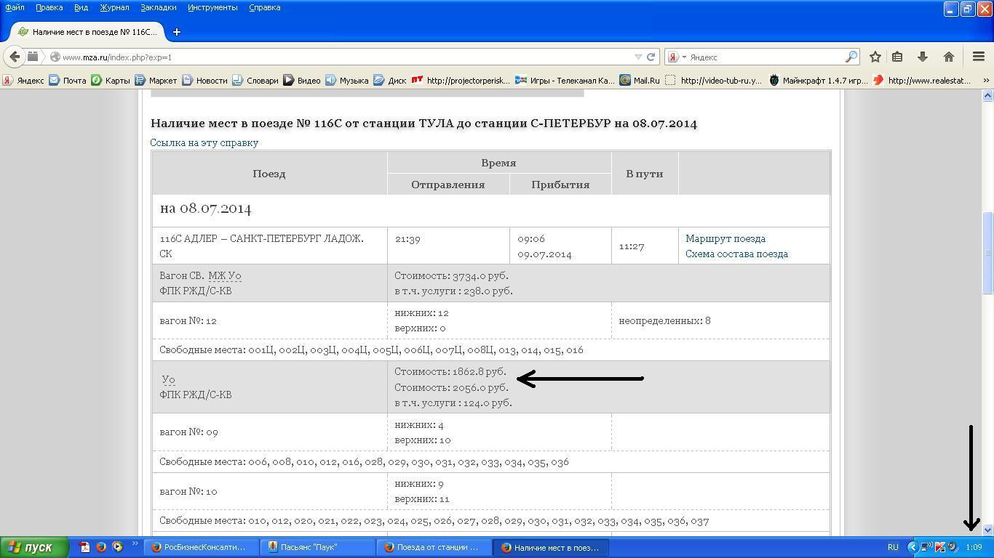Bookmark this page with the star icon

pos(875,57)
